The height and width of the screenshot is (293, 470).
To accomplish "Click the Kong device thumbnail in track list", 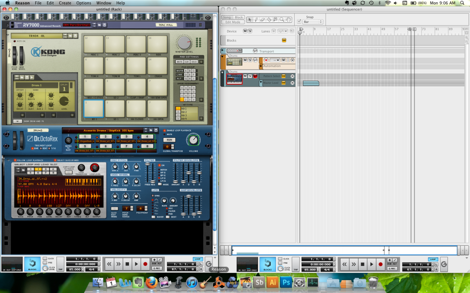I will 234,62.
